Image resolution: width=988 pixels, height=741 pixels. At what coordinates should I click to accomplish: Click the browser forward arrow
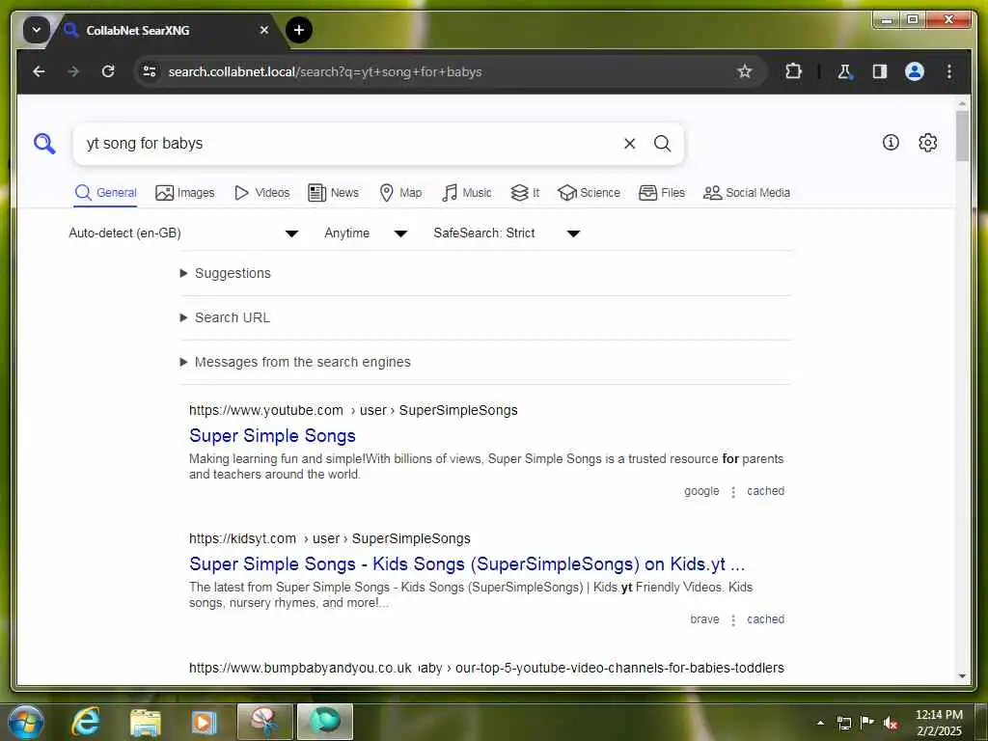[x=73, y=71]
